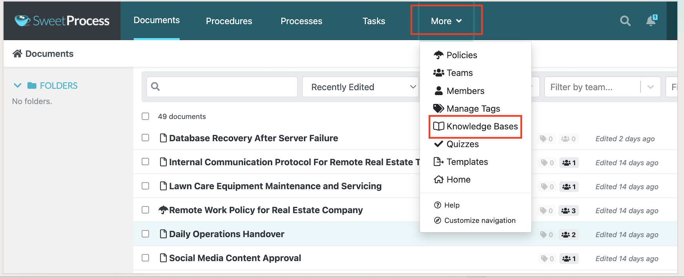Click the Filter by team dropdown arrow
Viewport: 684px width, 278px height.
tap(650, 87)
